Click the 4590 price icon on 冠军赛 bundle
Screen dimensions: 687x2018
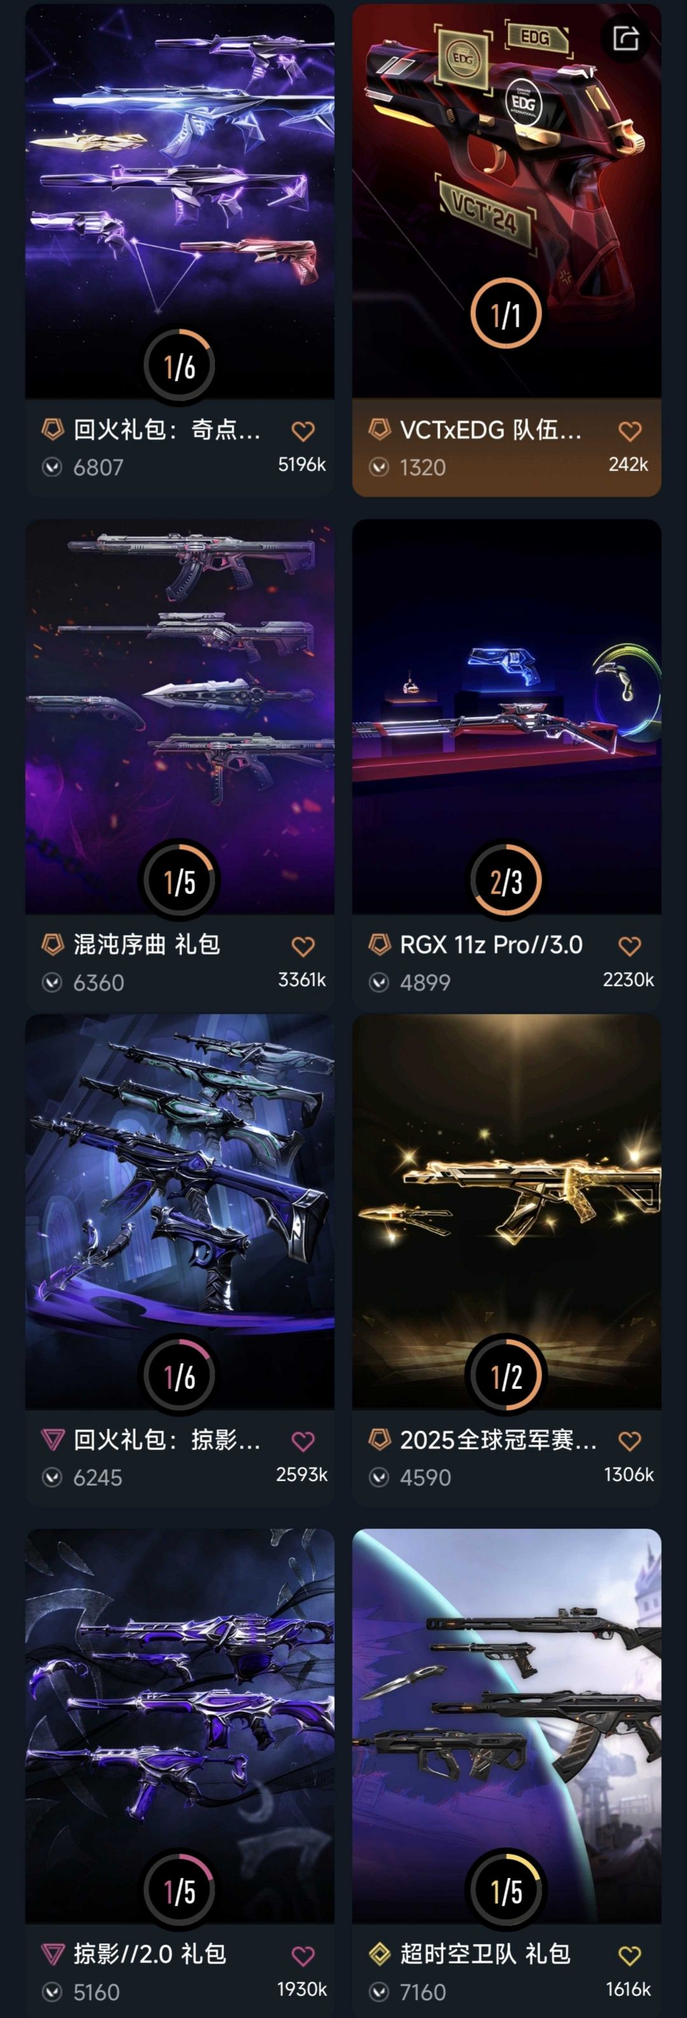click(x=379, y=1477)
